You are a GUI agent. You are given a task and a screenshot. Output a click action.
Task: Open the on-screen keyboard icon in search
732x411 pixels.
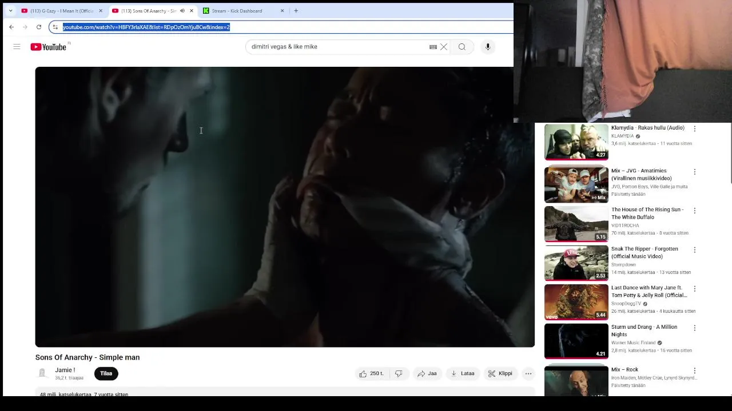pyautogui.click(x=433, y=47)
